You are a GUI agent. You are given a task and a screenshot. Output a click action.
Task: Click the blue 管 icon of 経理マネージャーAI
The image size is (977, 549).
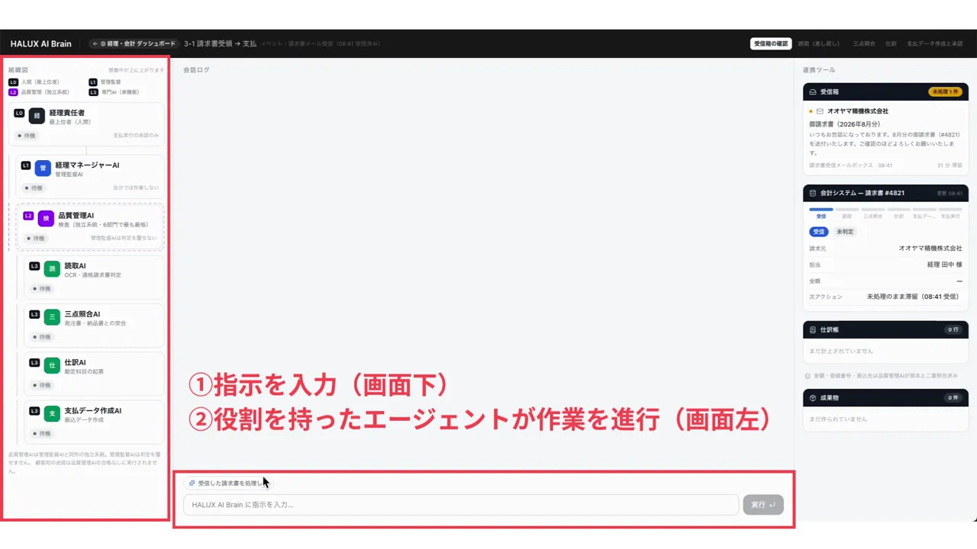point(43,168)
